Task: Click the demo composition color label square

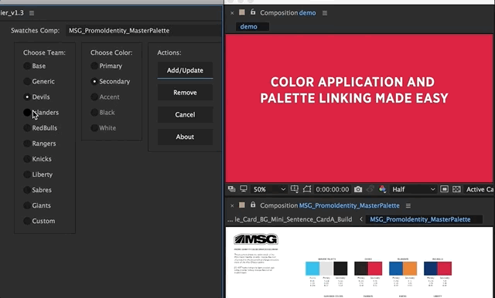Action: point(242,12)
